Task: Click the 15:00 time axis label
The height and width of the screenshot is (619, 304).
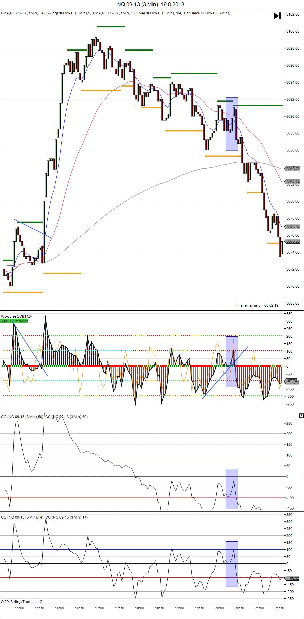Action: pos(20,608)
